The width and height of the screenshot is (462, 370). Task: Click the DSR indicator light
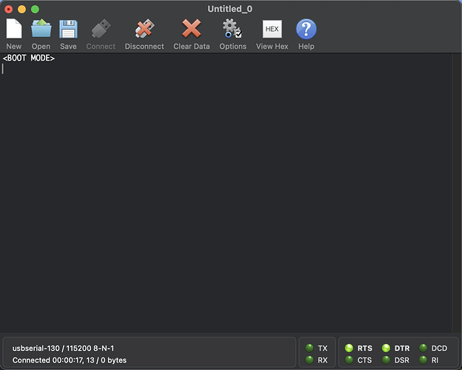(386, 360)
